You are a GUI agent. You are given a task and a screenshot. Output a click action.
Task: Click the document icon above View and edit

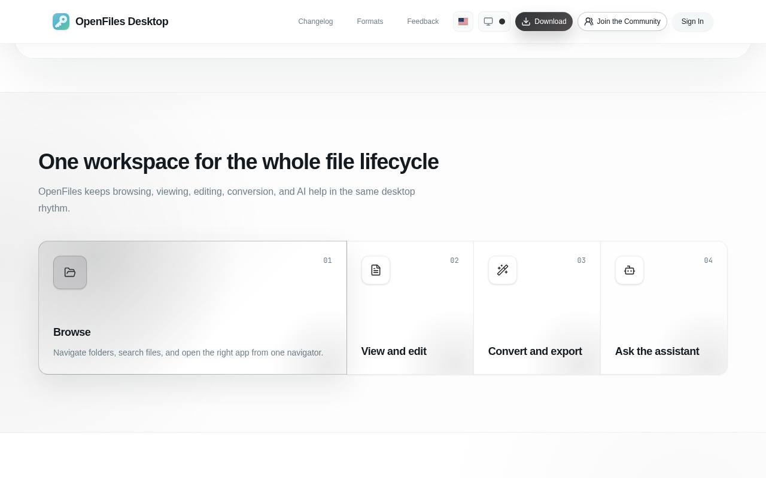click(376, 270)
